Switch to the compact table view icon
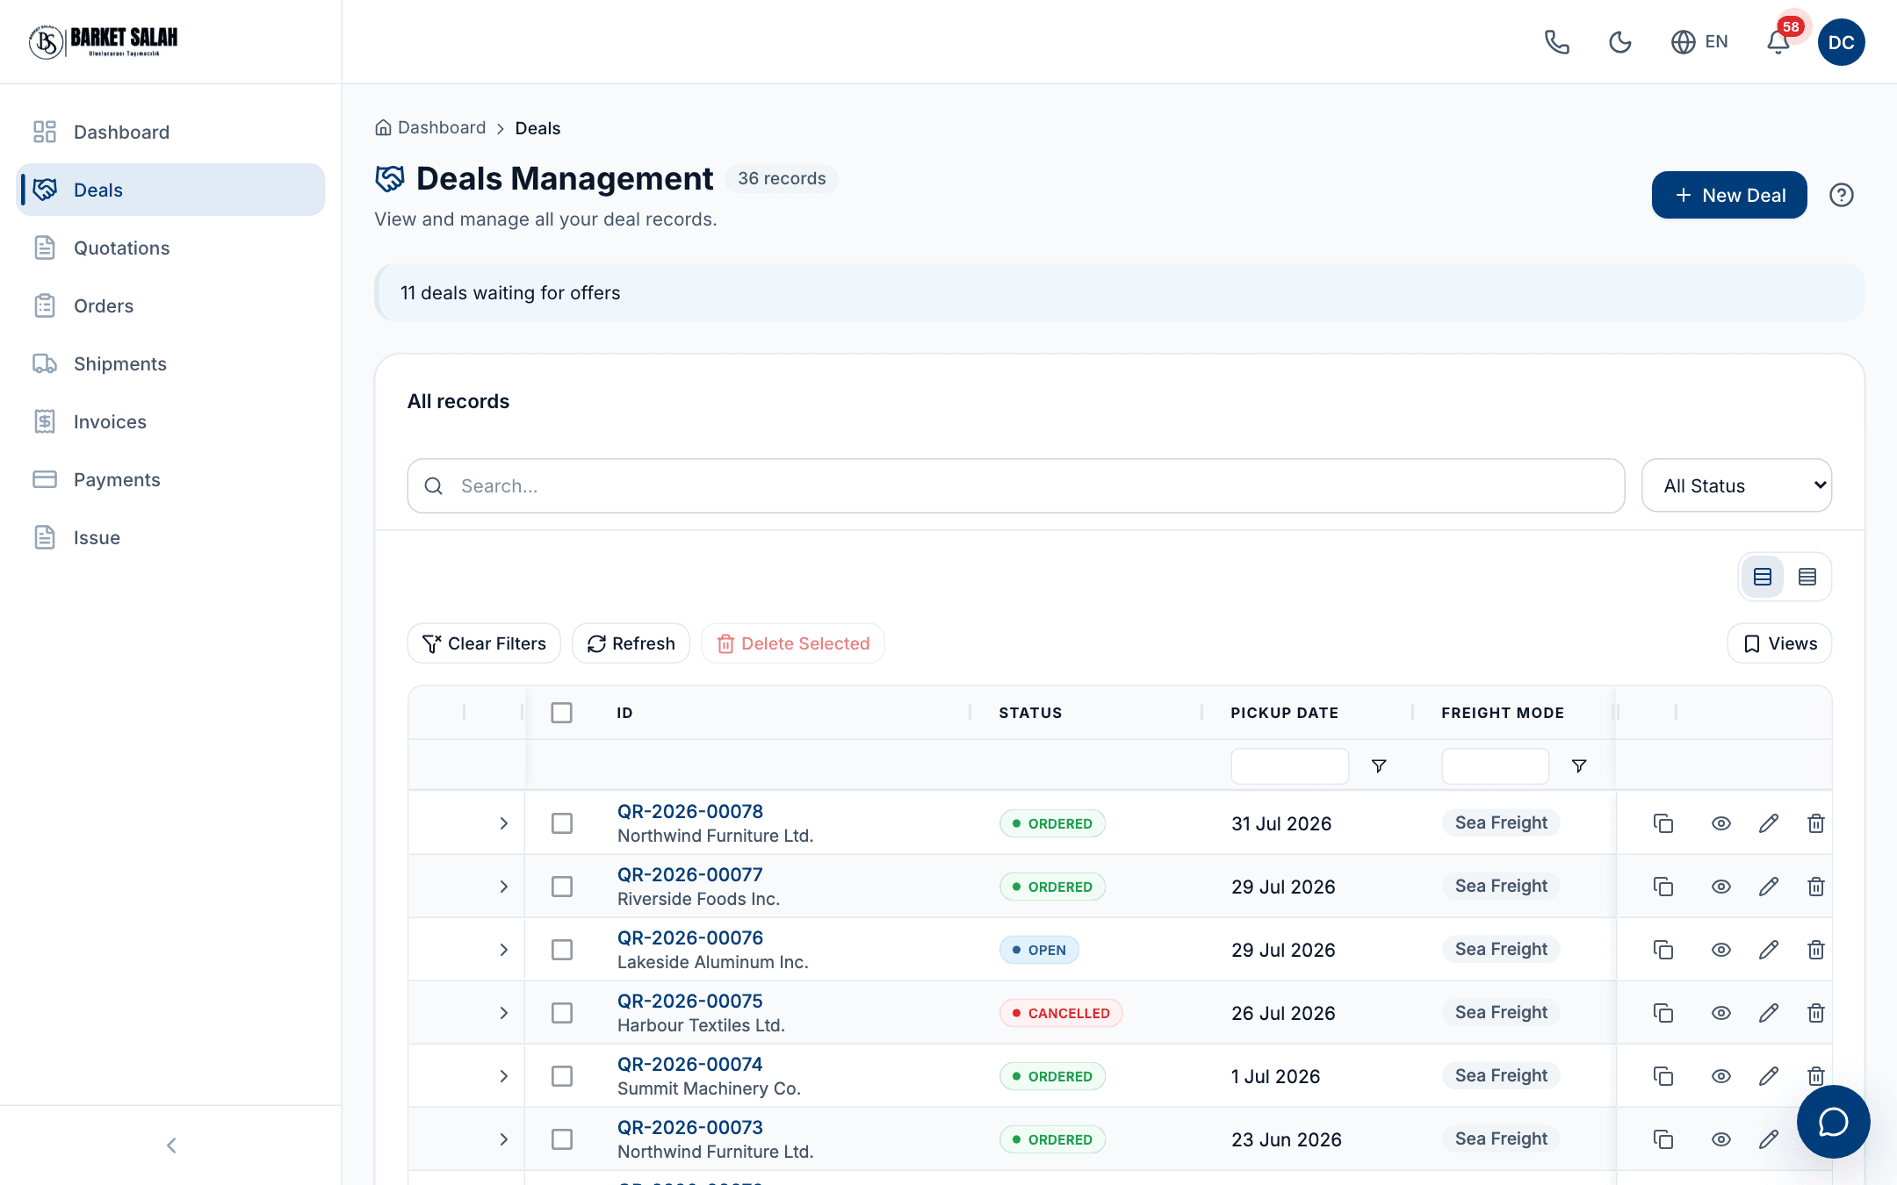This screenshot has width=1897, height=1185. tap(1807, 577)
